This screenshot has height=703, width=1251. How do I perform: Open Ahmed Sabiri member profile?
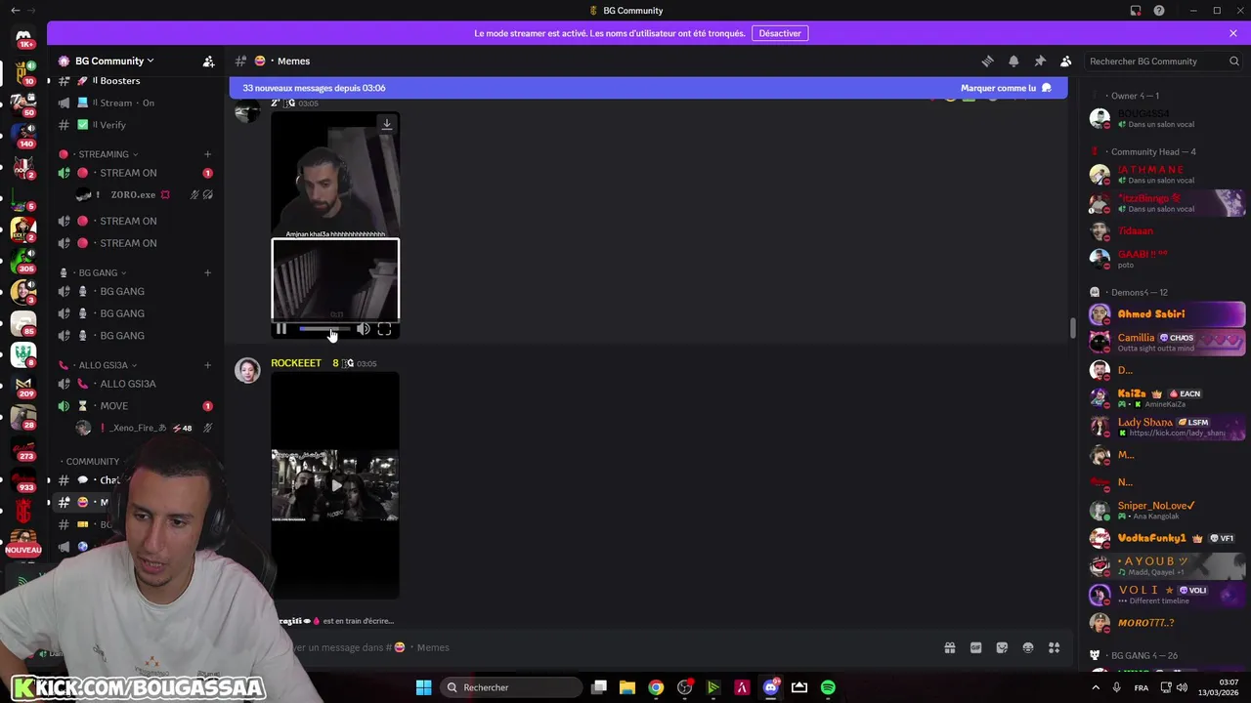click(1167, 314)
